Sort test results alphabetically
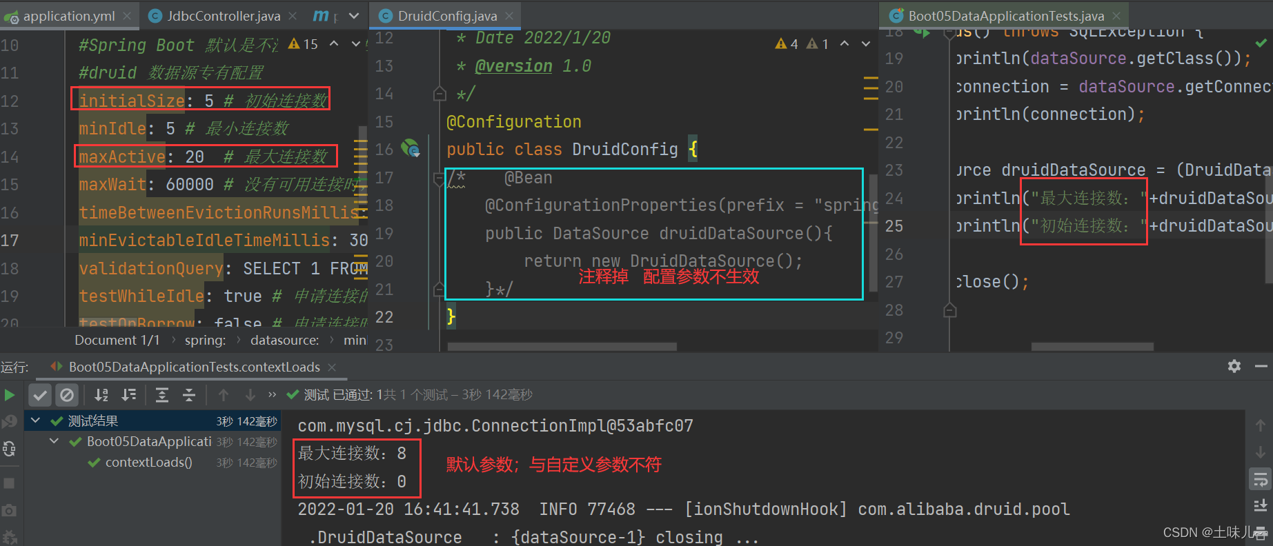The height and width of the screenshot is (546, 1273). coord(101,395)
